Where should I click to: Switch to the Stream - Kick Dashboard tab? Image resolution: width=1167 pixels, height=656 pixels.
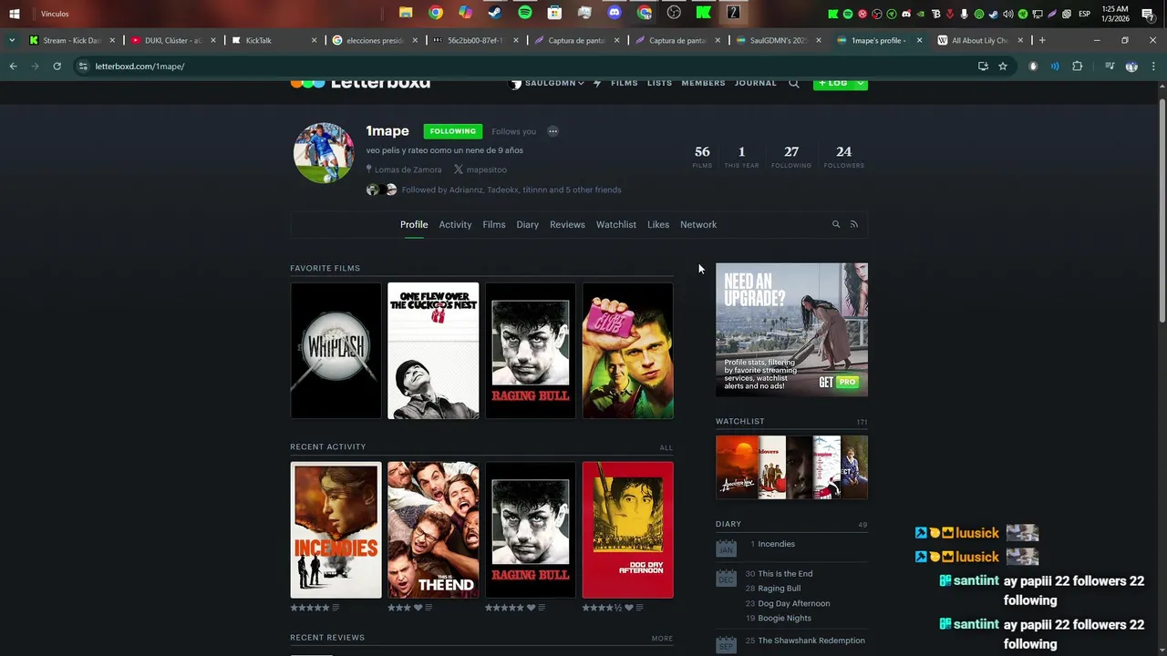72,40
